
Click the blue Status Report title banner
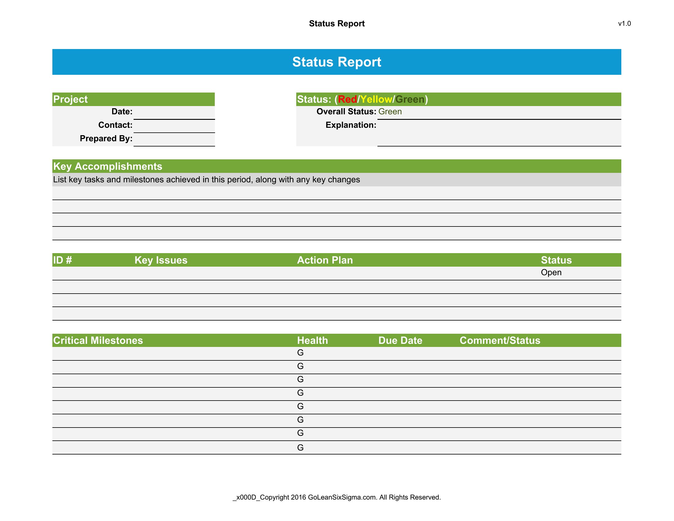337,62
